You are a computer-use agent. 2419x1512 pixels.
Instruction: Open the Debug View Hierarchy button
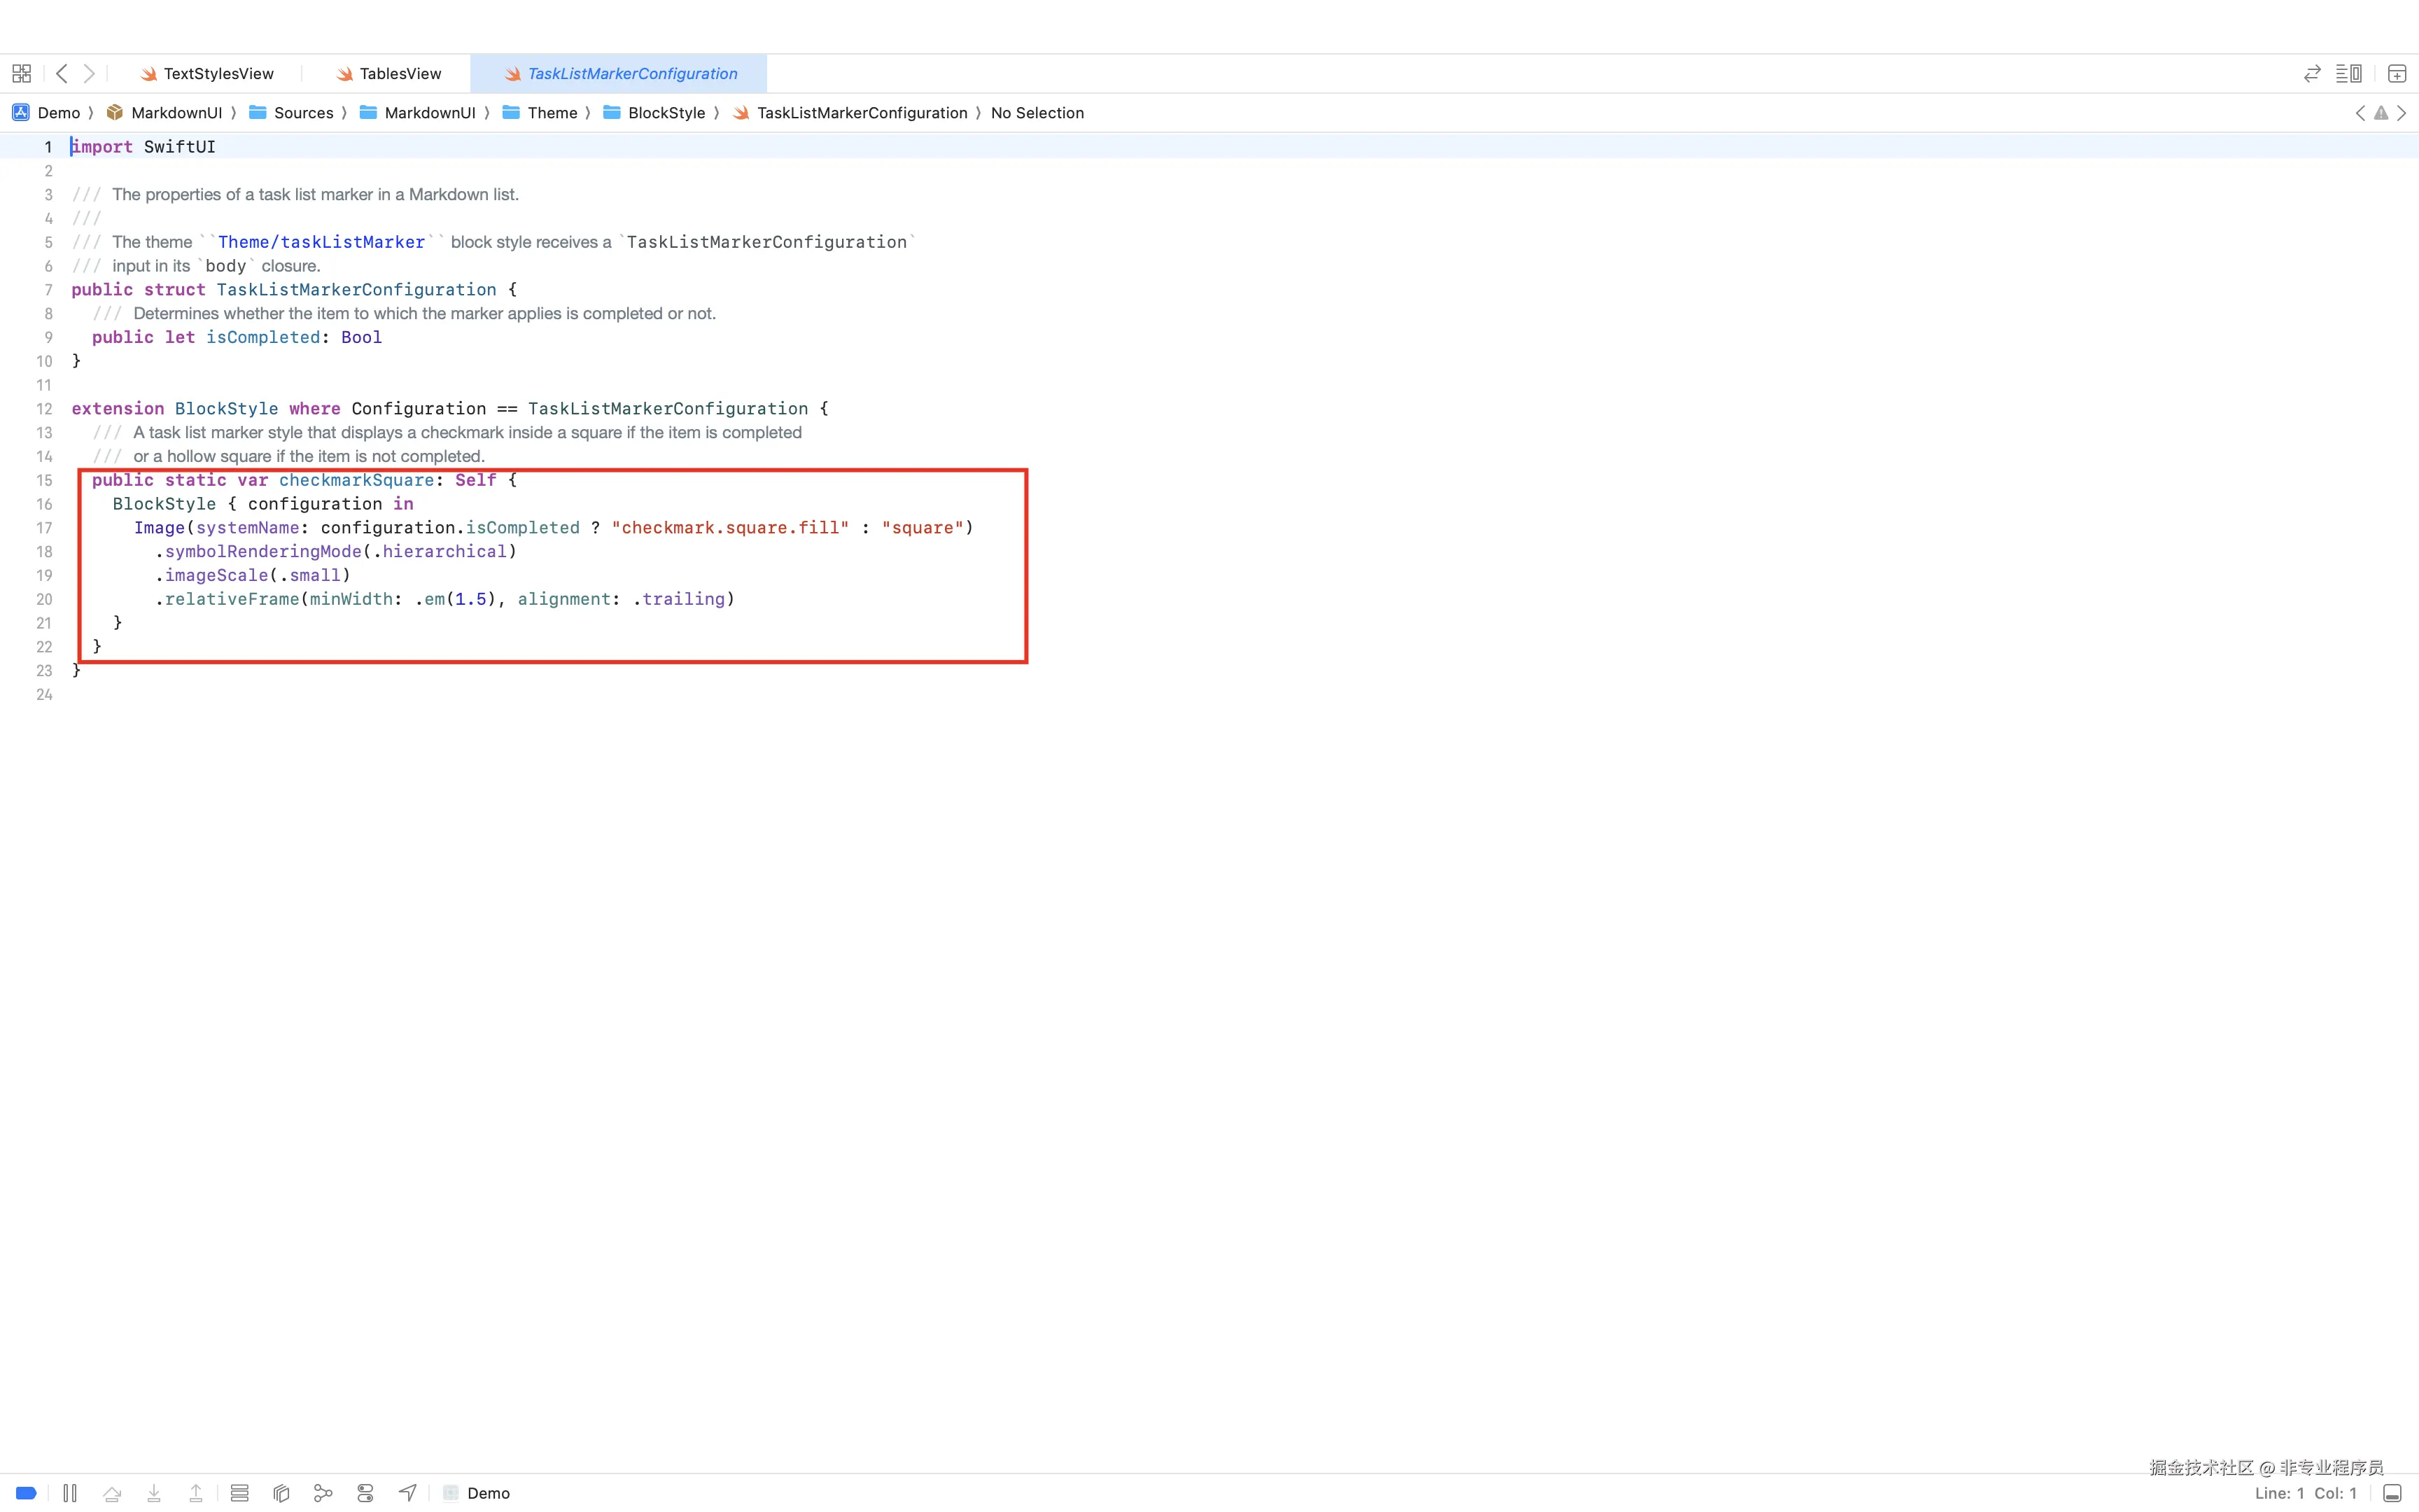coord(281,1493)
